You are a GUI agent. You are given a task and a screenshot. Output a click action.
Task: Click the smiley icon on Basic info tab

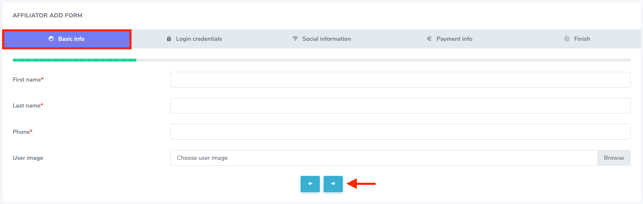point(51,39)
